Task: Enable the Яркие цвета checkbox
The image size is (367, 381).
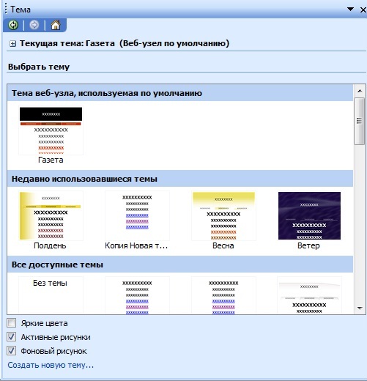Action: click(x=12, y=323)
